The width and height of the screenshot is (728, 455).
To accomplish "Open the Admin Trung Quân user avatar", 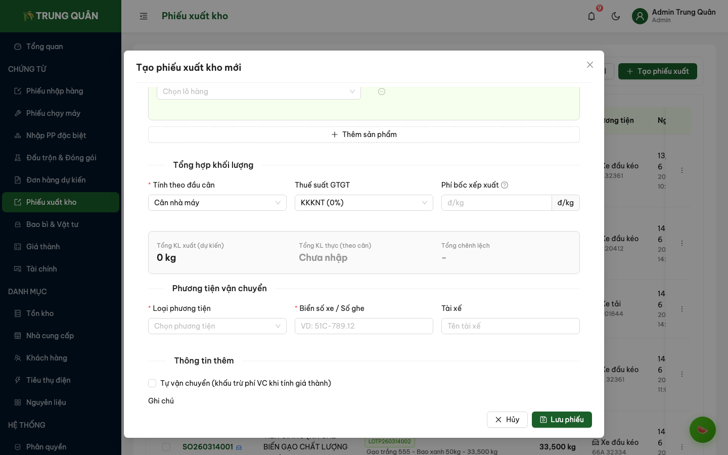I will pos(640,16).
